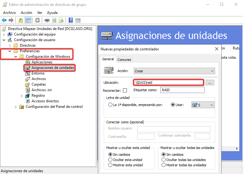Click the 'Etiquetar como' RAID text field
Image resolution: width=243 pixels, height=174 pixels.
coord(182,90)
